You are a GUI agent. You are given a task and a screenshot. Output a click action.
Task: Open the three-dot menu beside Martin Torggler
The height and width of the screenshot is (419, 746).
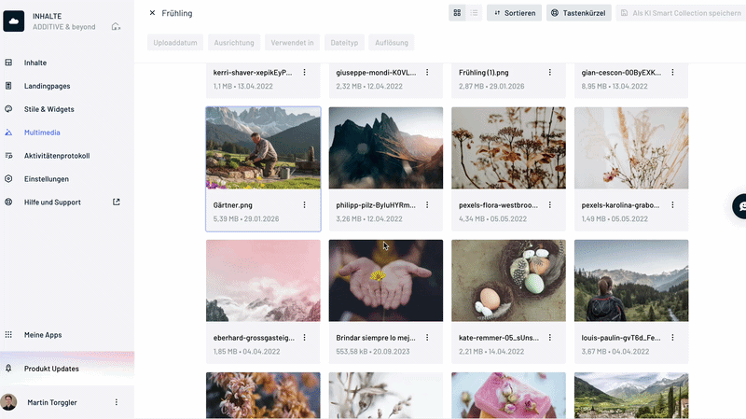116,402
